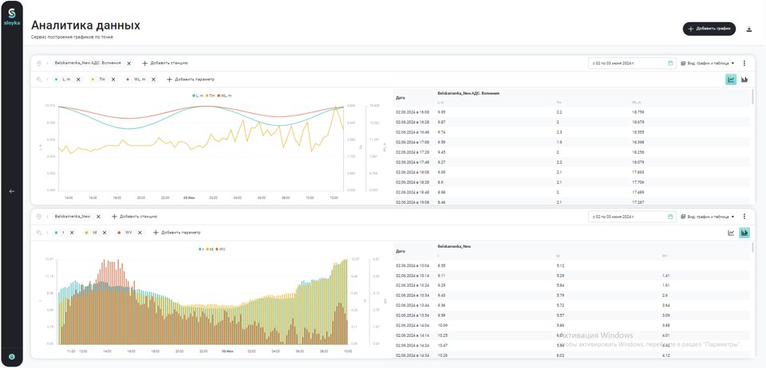Click table row 02.06.2024 в 16:08

tap(572, 112)
